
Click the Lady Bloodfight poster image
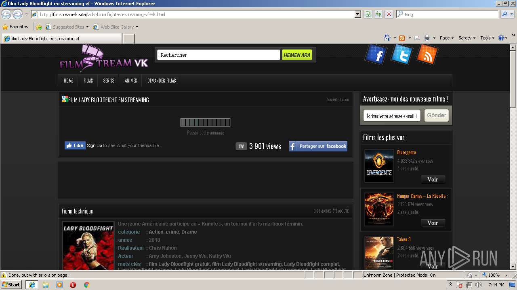tap(88, 246)
